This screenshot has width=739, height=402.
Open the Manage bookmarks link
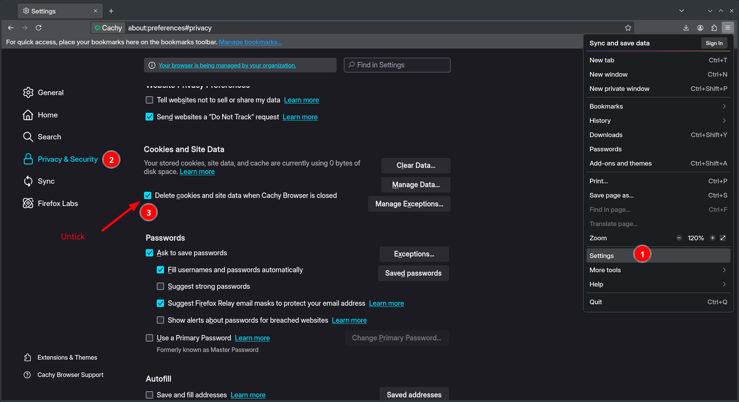tap(250, 42)
